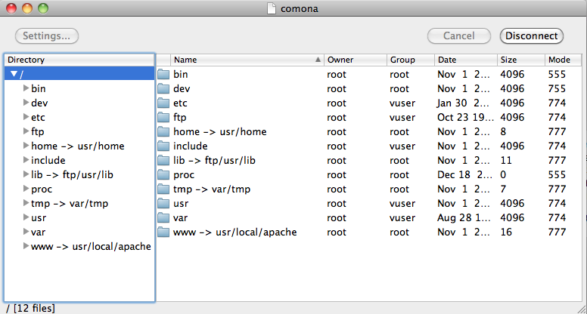The image size is (587, 314).
Task: Select folder icon for www -> usr/local/apache
Action: [163, 232]
